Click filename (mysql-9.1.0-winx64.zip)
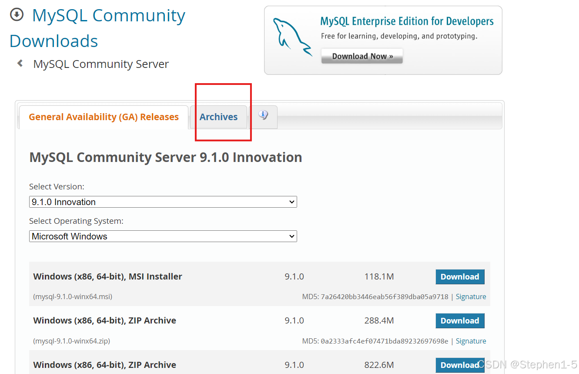The height and width of the screenshot is (374, 579). (x=72, y=341)
